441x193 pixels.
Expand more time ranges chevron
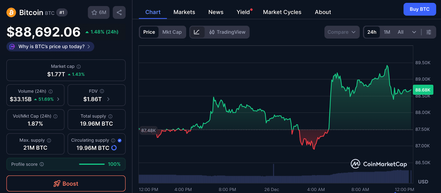tap(414, 32)
